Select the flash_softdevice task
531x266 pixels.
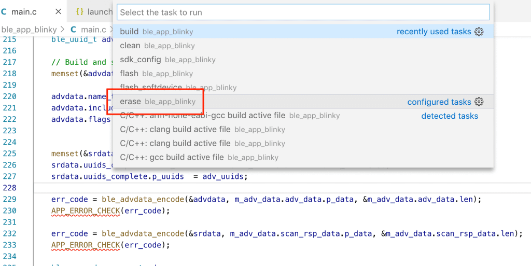point(303,88)
